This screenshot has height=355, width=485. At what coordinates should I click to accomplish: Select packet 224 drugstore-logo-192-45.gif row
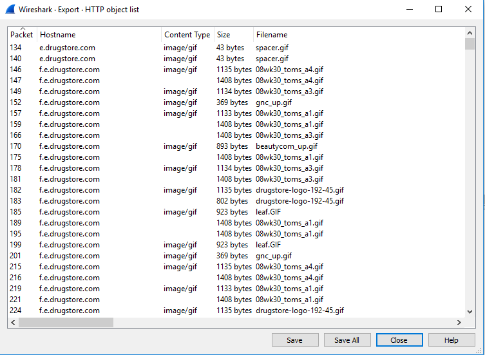(236, 311)
